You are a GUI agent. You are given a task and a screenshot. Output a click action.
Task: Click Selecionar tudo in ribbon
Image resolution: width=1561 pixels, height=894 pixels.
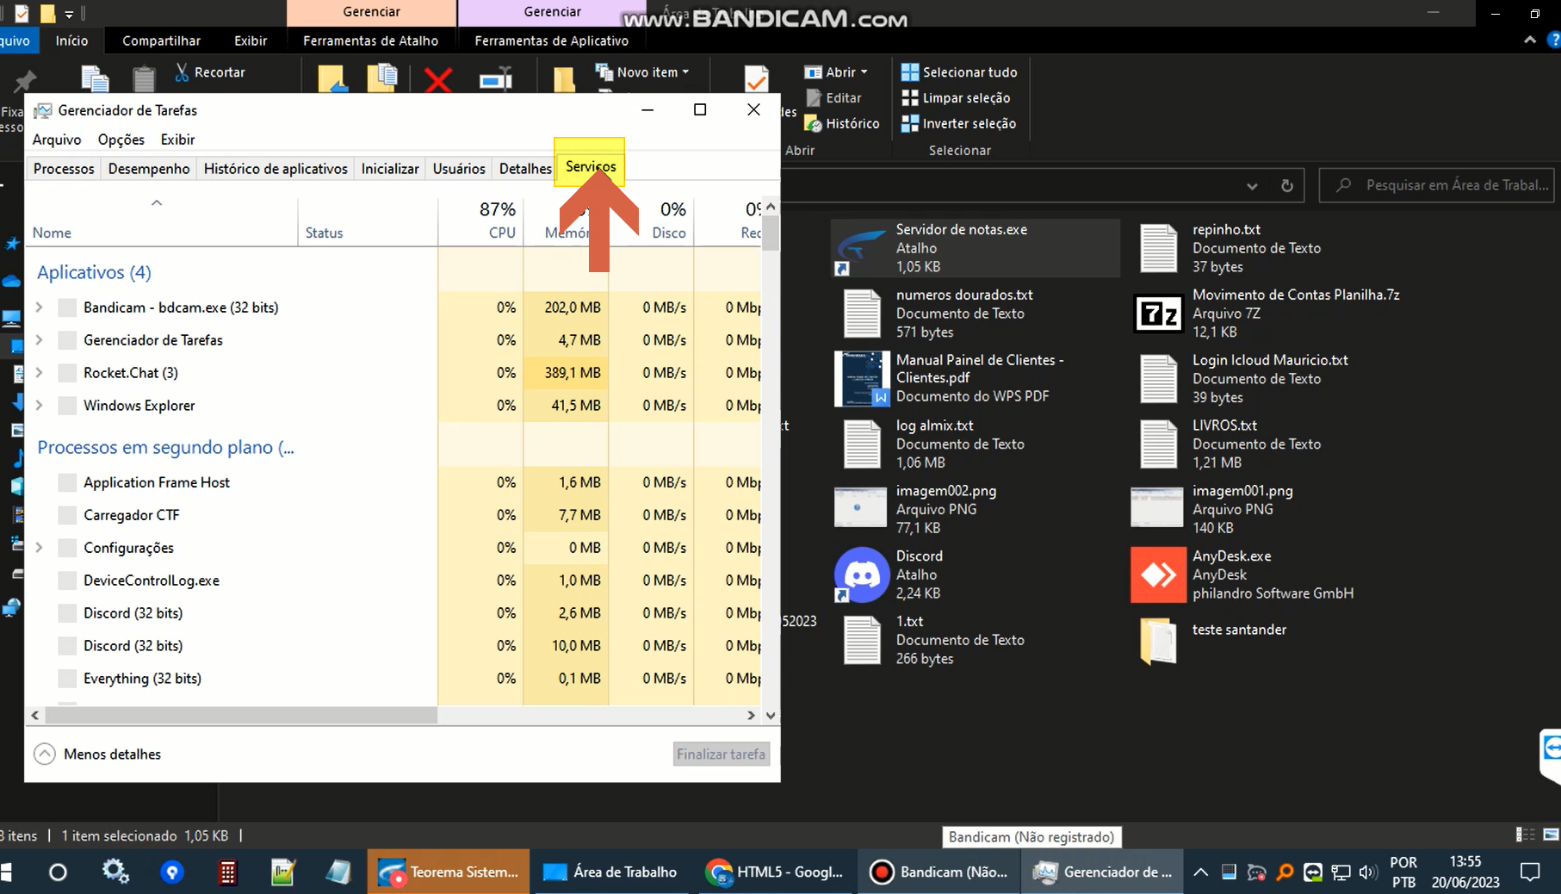tap(959, 72)
